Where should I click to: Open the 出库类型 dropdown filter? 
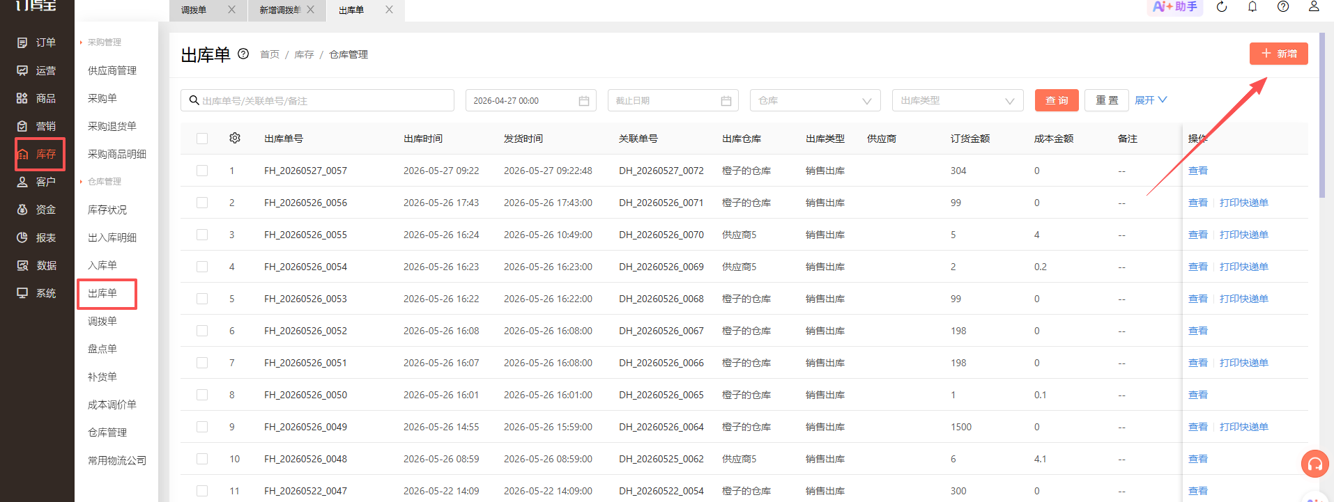pos(958,100)
